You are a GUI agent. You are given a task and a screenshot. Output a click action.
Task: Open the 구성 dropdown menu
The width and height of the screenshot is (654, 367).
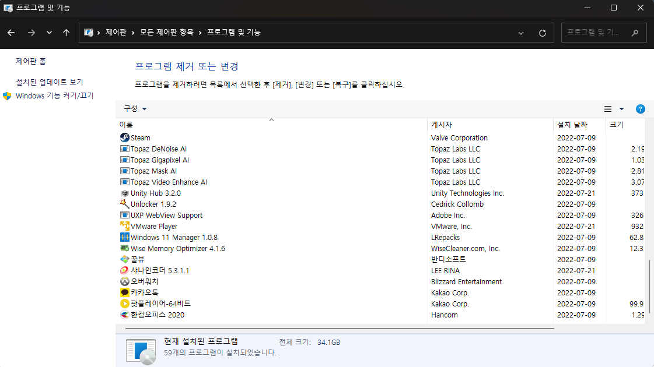135,109
